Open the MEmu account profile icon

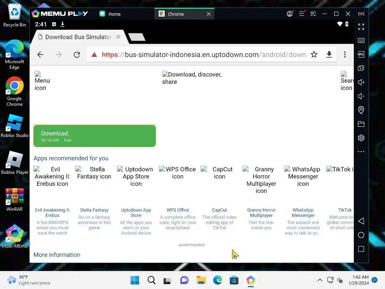pyautogui.click(x=290, y=14)
